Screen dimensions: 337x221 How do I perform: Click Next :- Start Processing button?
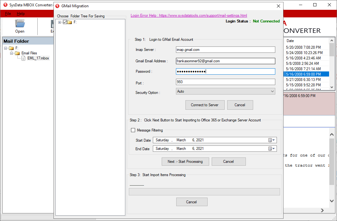point(185,162)
